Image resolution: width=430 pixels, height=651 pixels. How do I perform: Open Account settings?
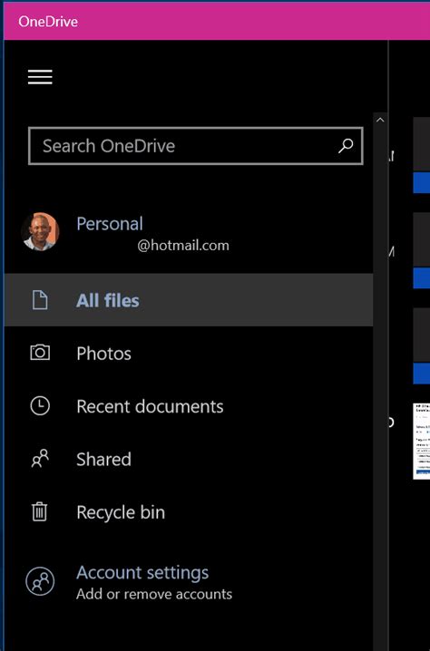pyautogui.click(x=142, y=572)
